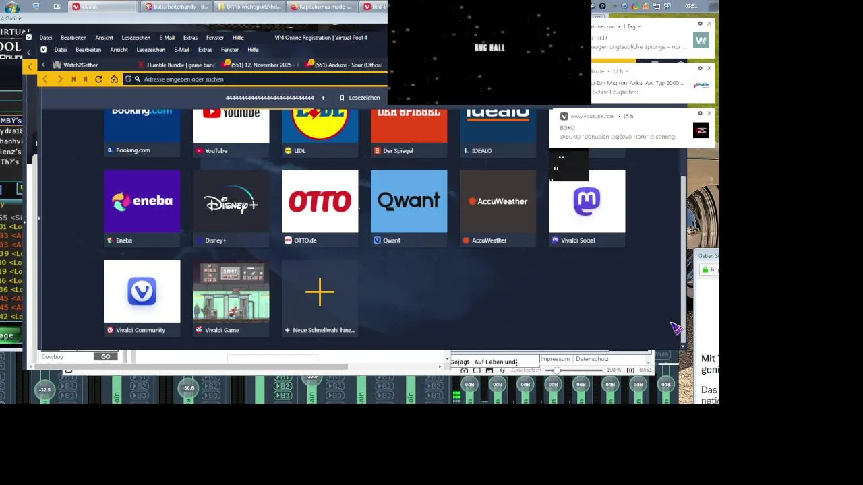The height and width of the screenshot is (485, 863).
Task: Open Datei menu in VP4 Online Registration row
Action: [x=46, y=38]
